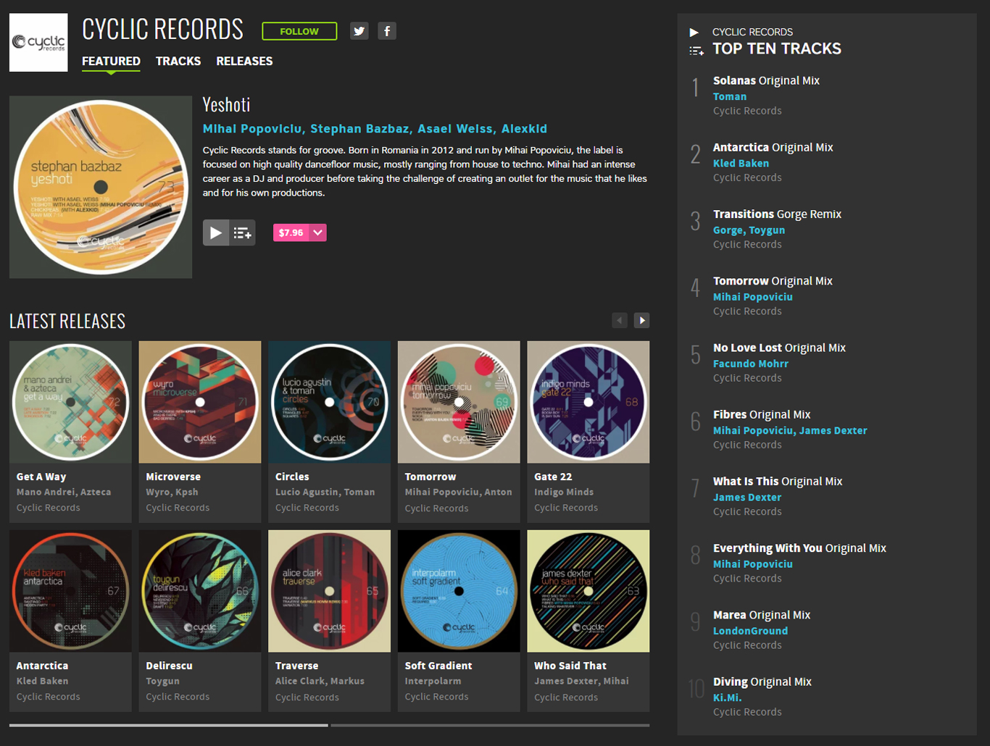The image size is (990, 746).
Task: Follow Cyclic Records label
Action: tap(299, 31)
